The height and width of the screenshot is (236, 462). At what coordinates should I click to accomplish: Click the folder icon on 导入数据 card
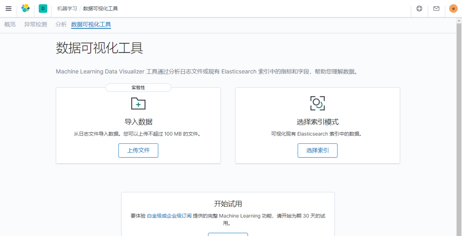138,103
